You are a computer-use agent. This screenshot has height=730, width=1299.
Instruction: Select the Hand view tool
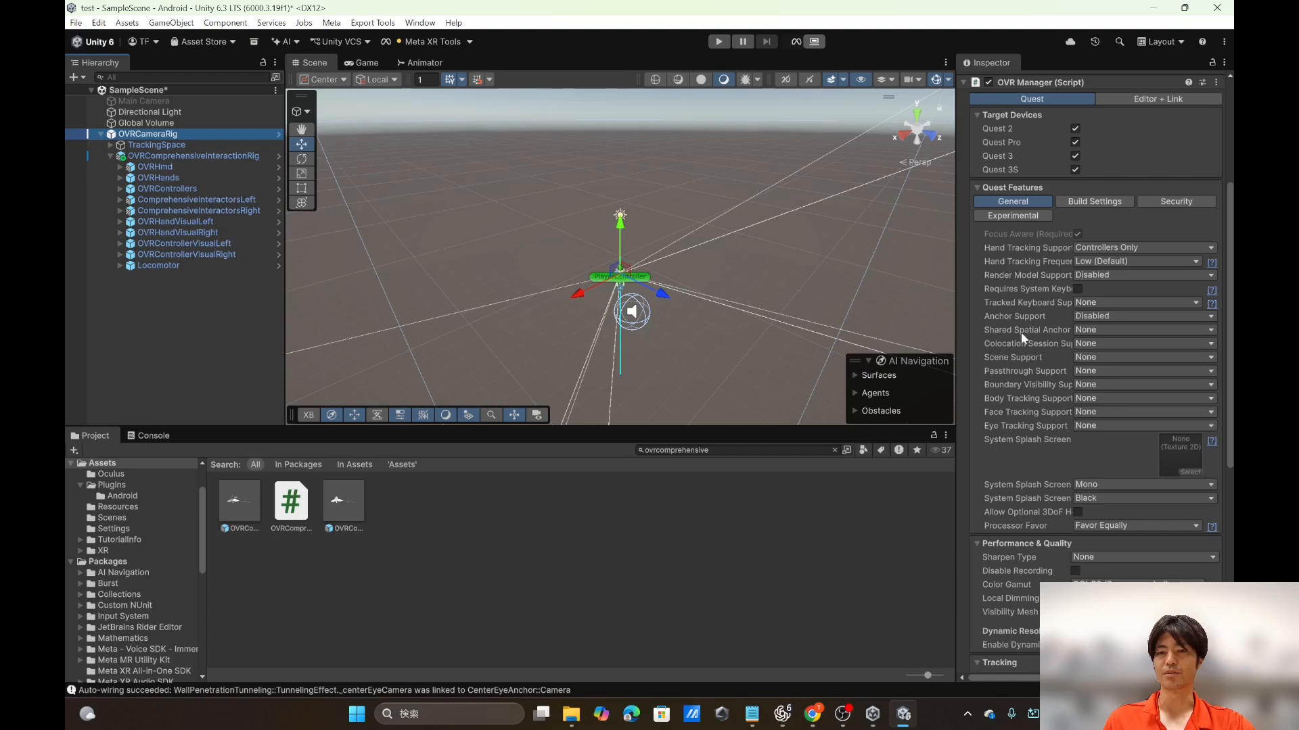tap(302, 129)
